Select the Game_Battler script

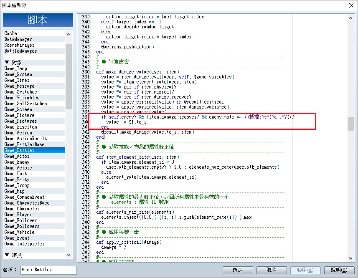click(35, 150)
